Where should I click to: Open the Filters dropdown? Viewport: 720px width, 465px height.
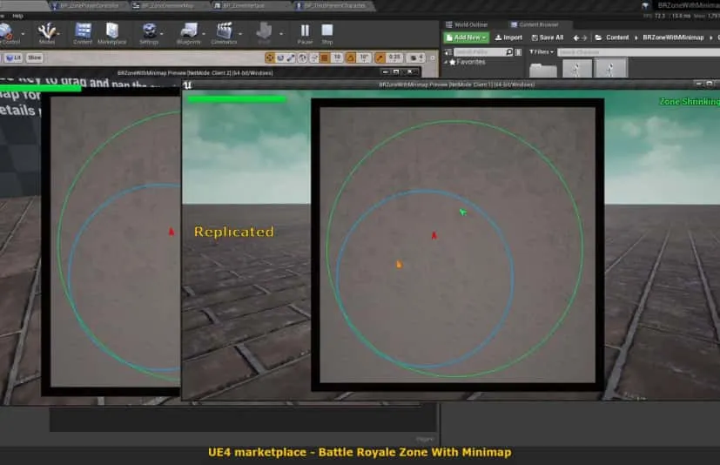click(542, 52)
